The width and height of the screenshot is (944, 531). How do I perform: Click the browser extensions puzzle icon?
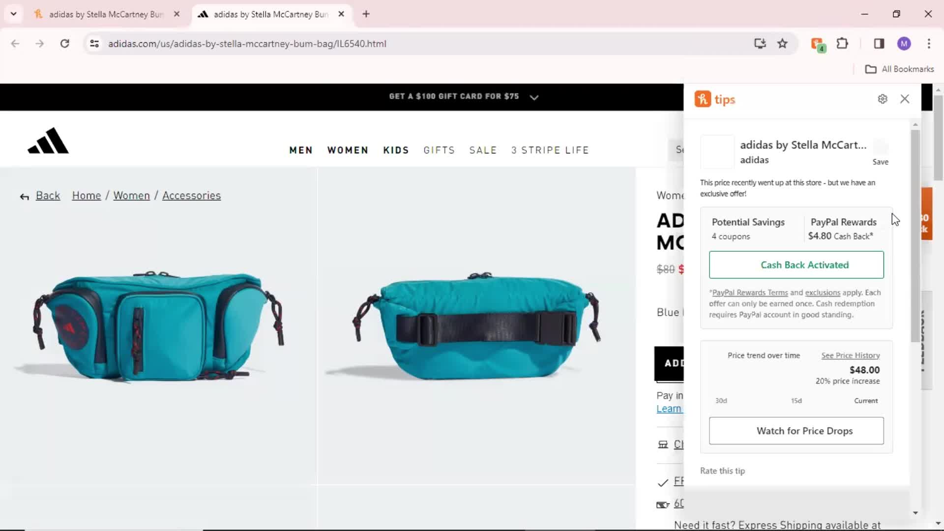[842, 43]
